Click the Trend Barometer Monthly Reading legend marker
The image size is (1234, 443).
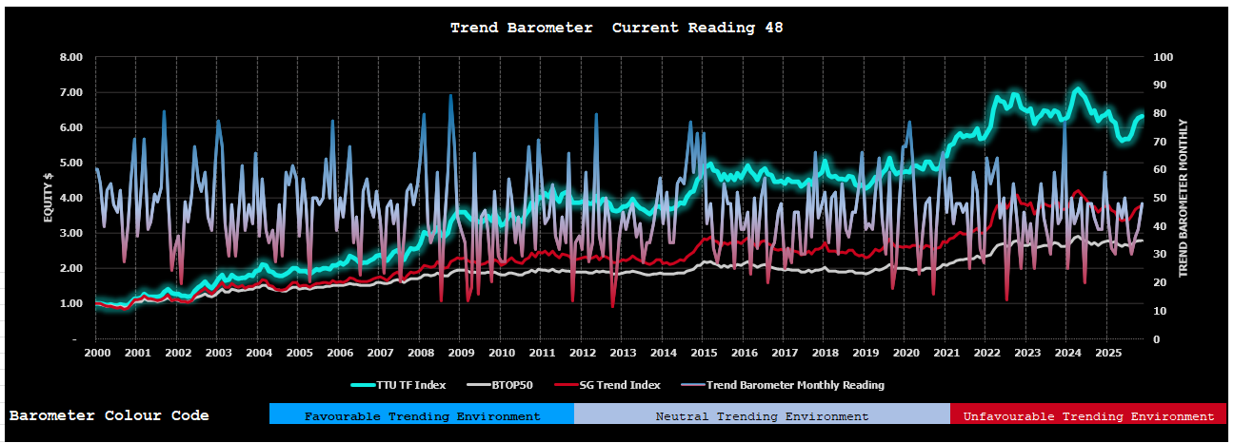pyautogui.click(x=694, y=385)
